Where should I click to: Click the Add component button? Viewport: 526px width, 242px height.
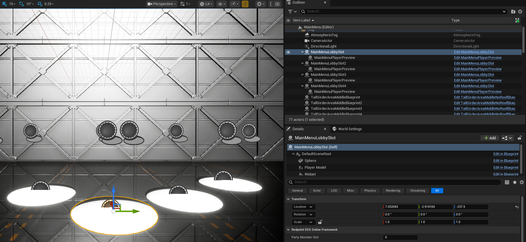click(490, 138)
